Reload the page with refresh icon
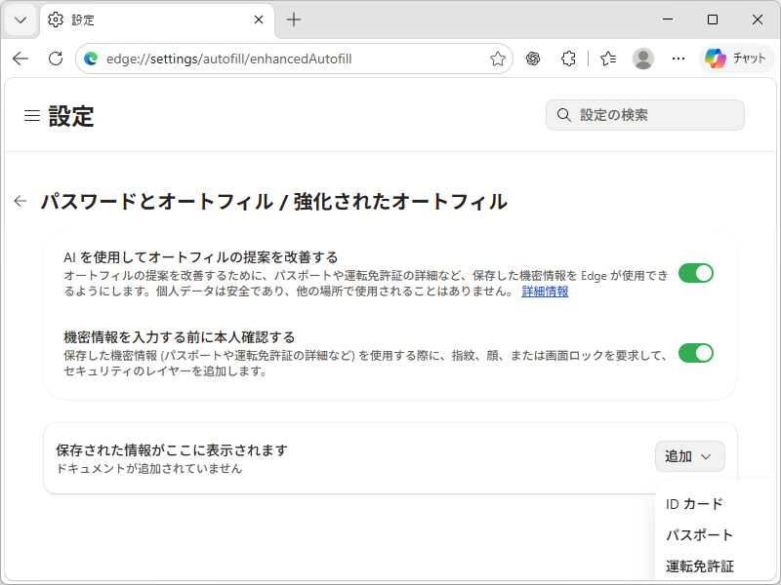Viewport: 781px width, 585px height. point(56,58)
